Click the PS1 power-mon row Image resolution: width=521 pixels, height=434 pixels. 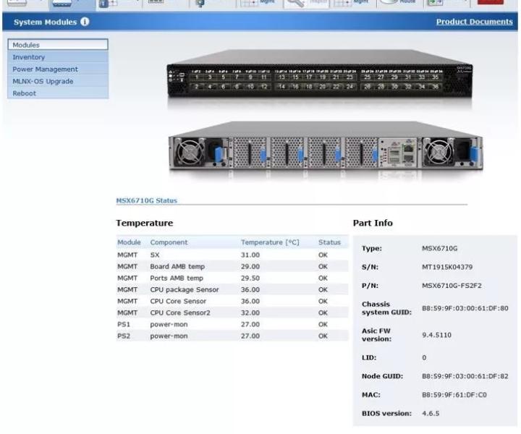(232, 325)
